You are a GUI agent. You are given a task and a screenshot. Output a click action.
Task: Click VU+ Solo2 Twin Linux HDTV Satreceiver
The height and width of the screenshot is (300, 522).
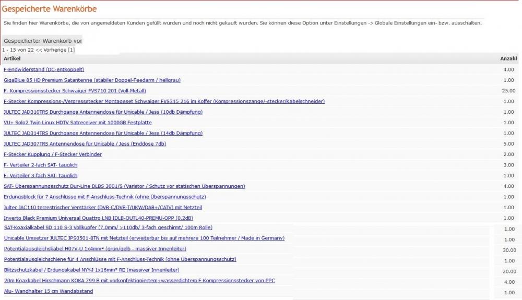78,123
